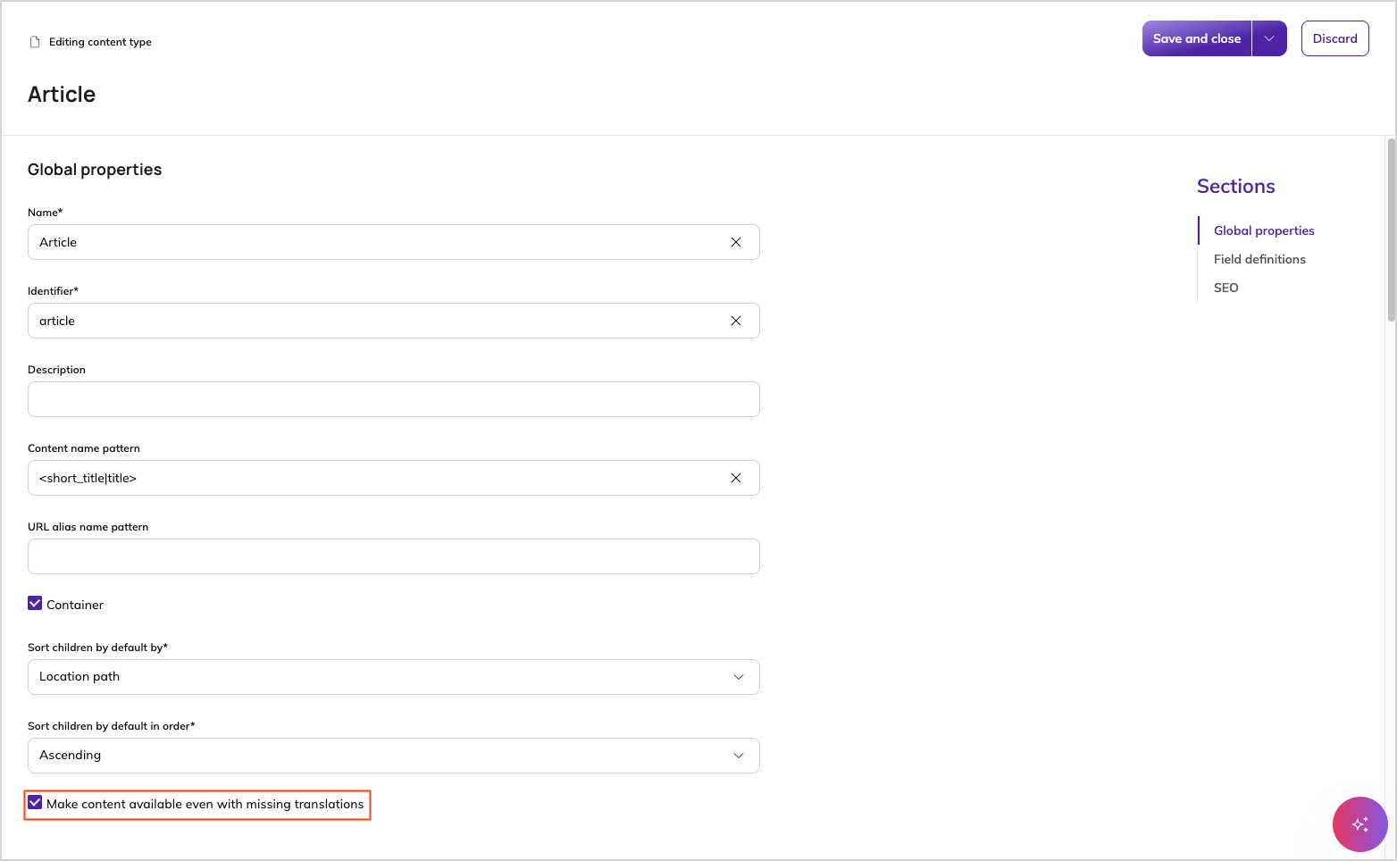The width and height of the screenshot is (1397, 861).
Task: Jump to the SEO section
Action: point(1226,288)
